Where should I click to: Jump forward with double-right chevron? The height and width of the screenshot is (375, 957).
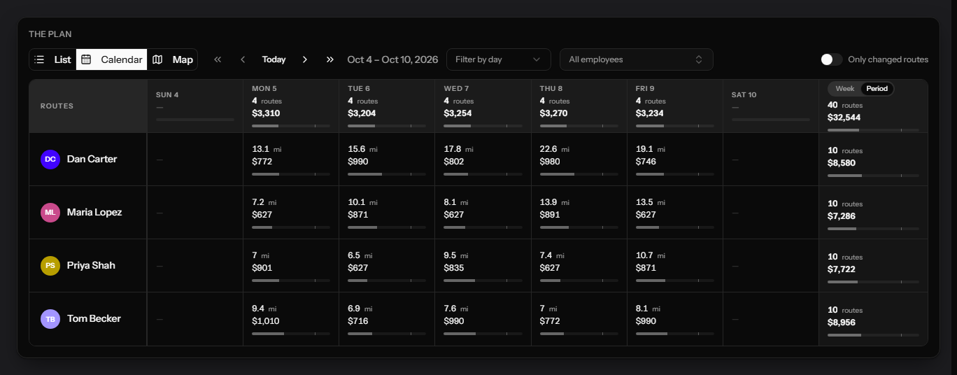point(330,59)
